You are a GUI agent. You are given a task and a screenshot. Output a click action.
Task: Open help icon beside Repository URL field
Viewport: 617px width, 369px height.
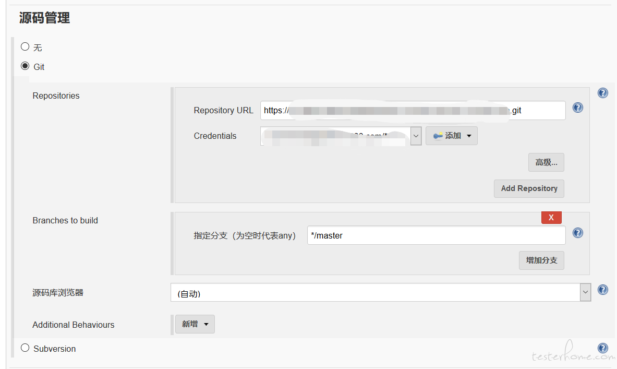click(578, 108)
